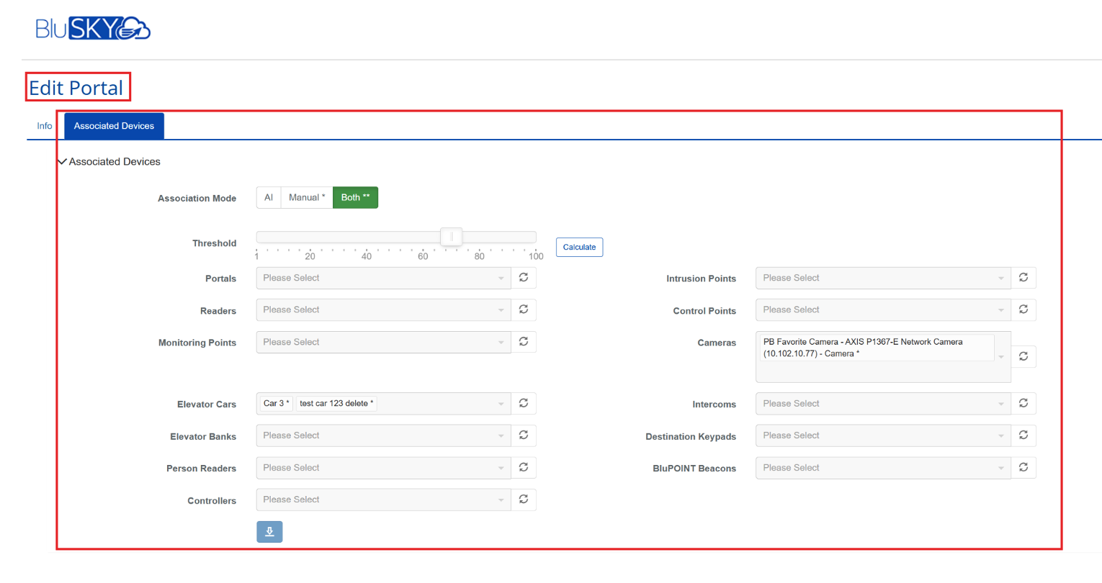The image size is (1102, 583).
Task: Enable the Both association mode
Action: point(355,196)
